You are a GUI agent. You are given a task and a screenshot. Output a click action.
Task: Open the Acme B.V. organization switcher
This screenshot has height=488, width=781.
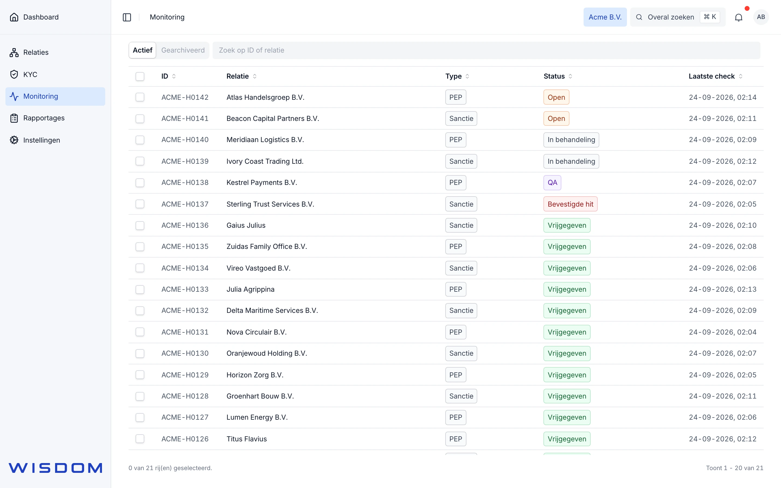pos(605,17)
